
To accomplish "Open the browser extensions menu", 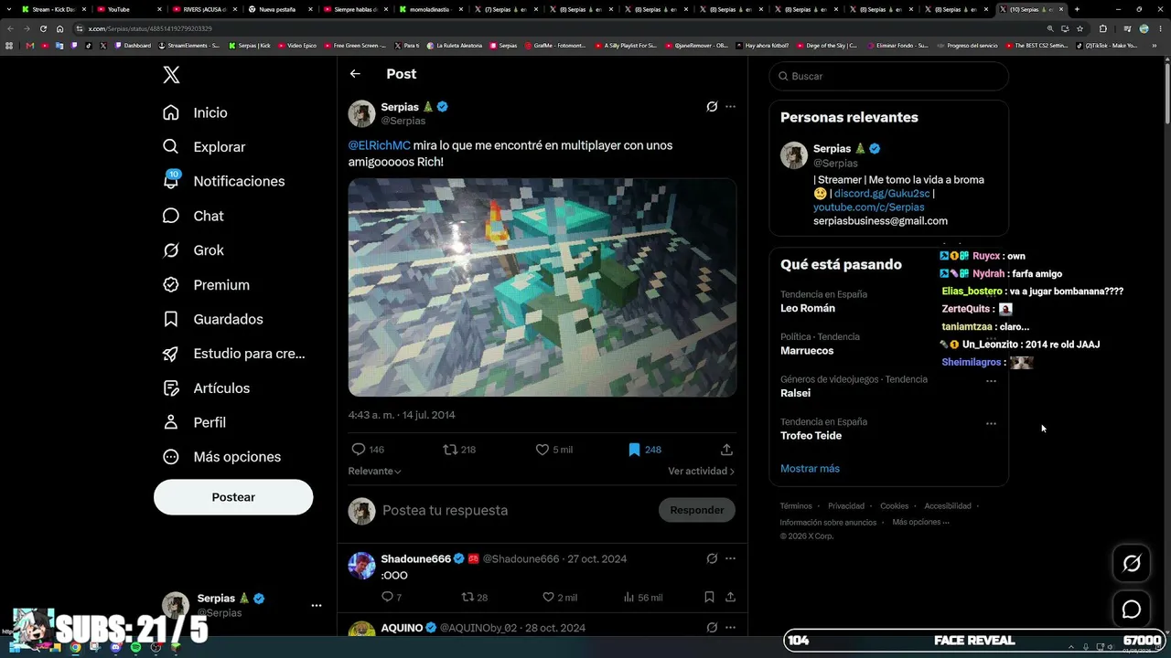I will tap(1102, 28).
